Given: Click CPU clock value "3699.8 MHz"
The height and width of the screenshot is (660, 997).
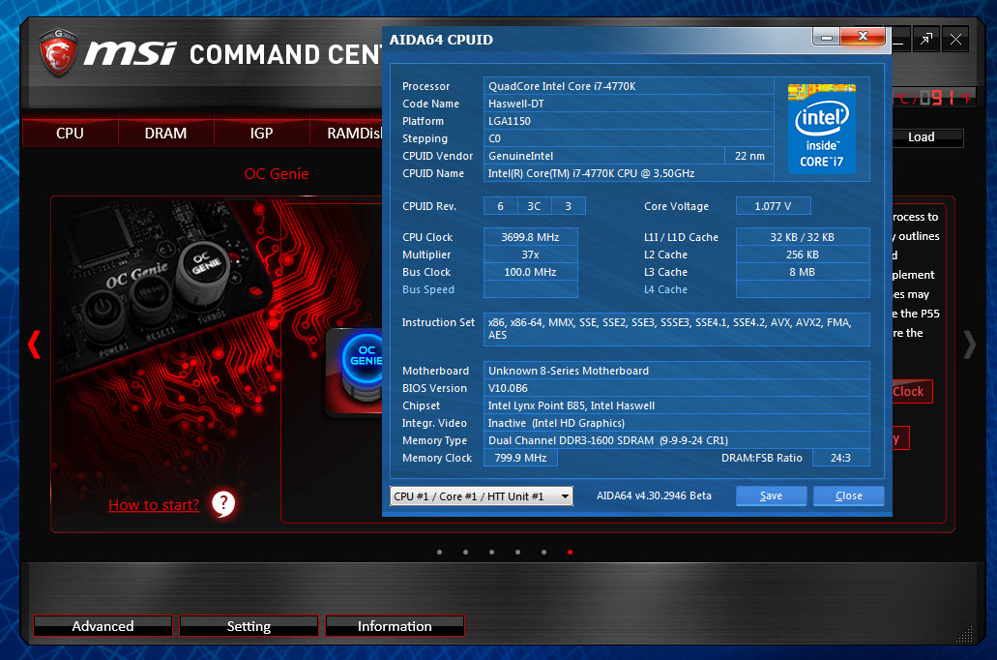Looking at the screenshot, I should 530,237.
